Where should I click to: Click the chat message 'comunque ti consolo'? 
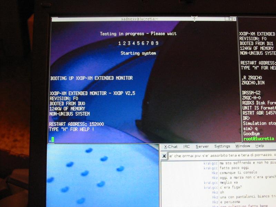238,172
